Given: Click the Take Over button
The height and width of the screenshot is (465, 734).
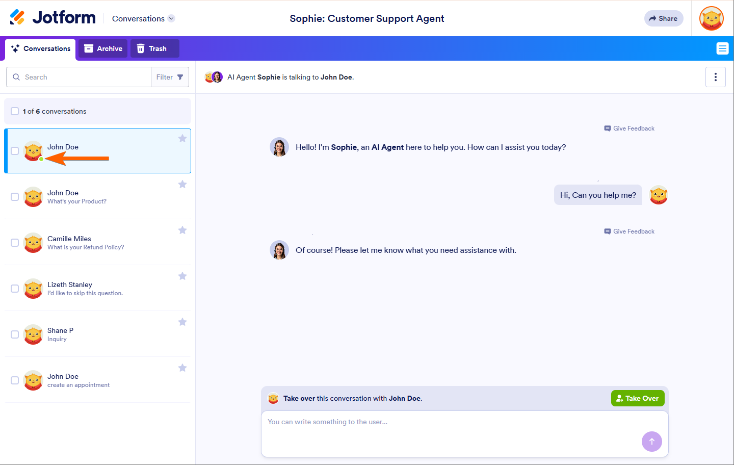Looking at the screenshot, I should 637,398.
